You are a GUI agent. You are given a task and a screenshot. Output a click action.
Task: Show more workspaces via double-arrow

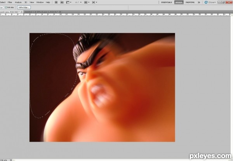pyautogui.click(x=199, y=2)
